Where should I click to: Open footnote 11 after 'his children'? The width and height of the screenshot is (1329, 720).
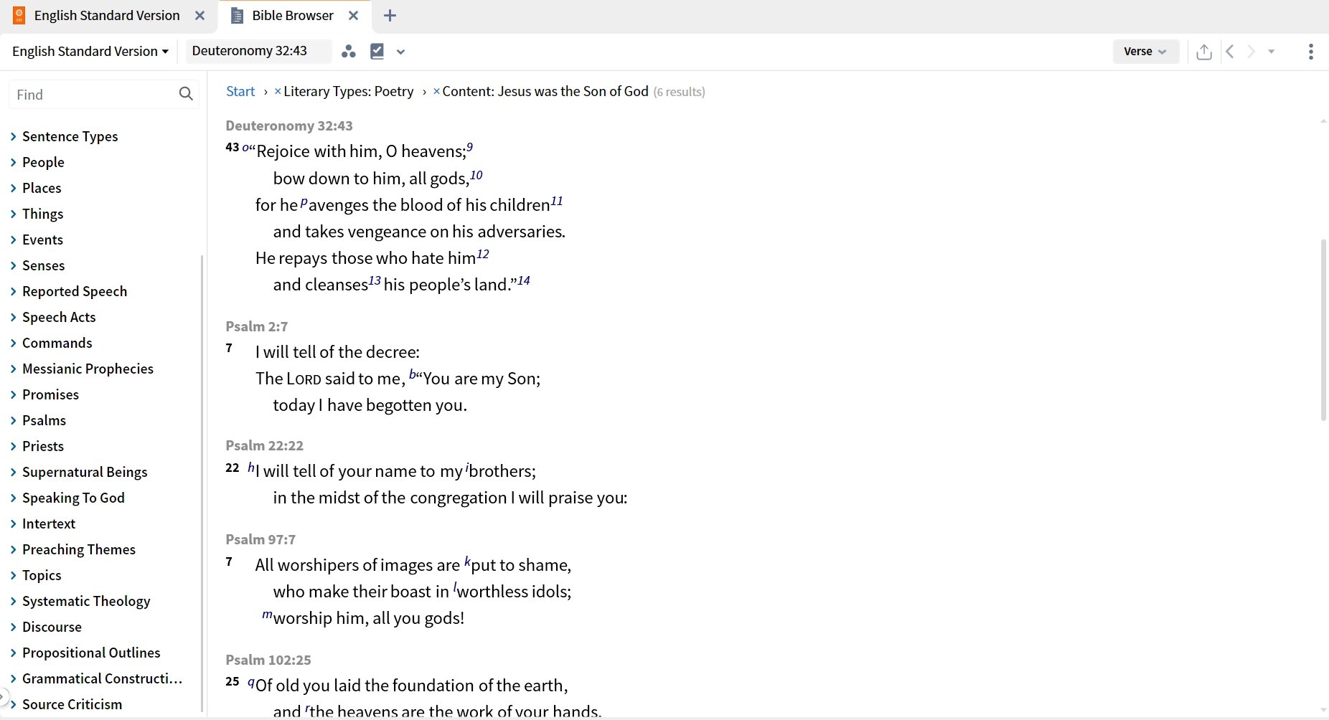coord(557,202)
